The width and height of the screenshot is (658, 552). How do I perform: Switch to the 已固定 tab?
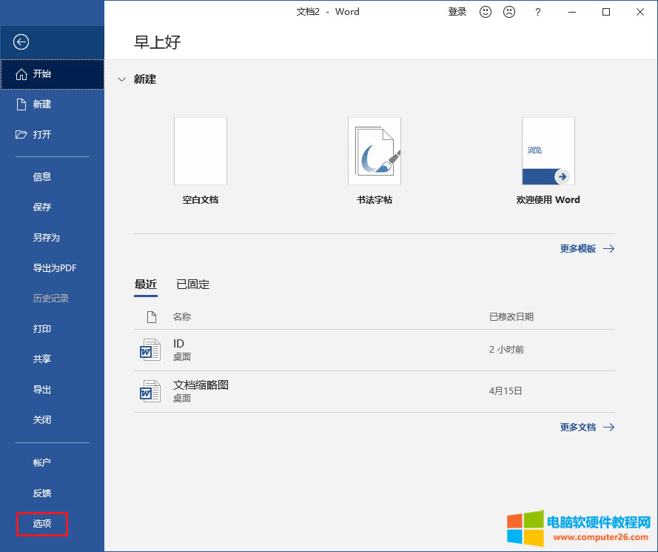192,284
